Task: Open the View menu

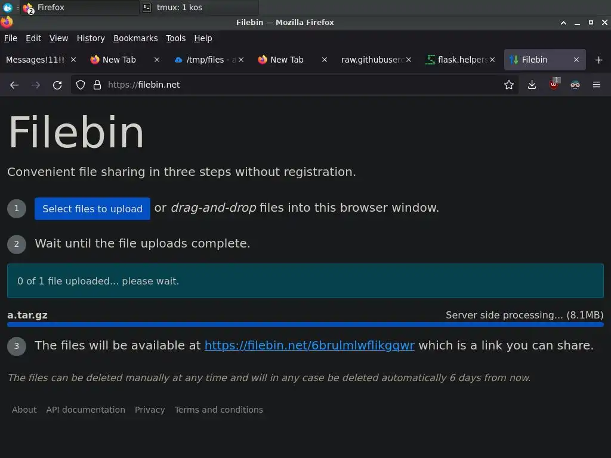Action: point(58,38)
